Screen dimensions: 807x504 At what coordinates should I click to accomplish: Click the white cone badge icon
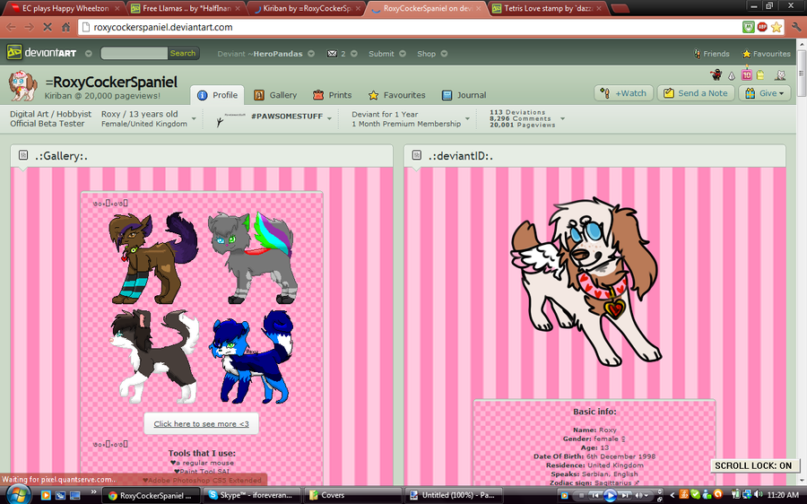pos(732,76)
